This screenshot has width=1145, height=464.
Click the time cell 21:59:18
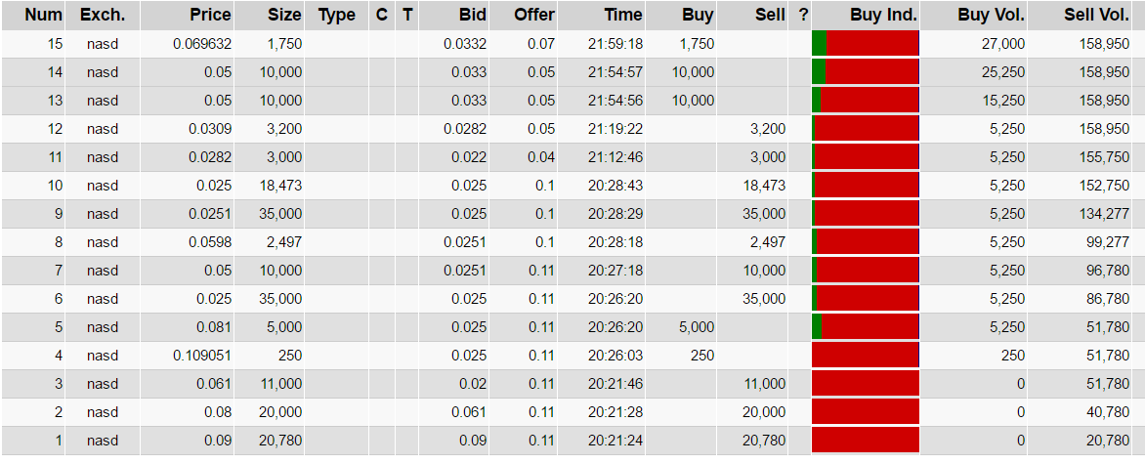[615, 44]
